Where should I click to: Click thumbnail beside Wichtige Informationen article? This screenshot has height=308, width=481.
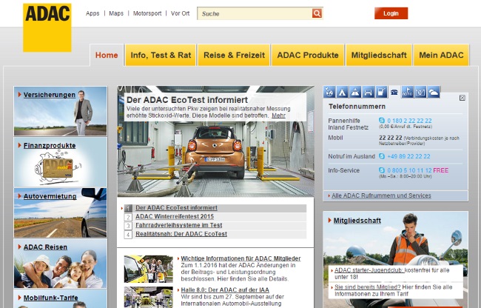click(x=149, y=269)
